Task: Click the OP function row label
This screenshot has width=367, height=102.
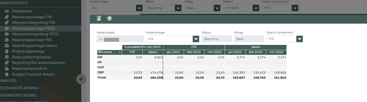Action: 100,62
